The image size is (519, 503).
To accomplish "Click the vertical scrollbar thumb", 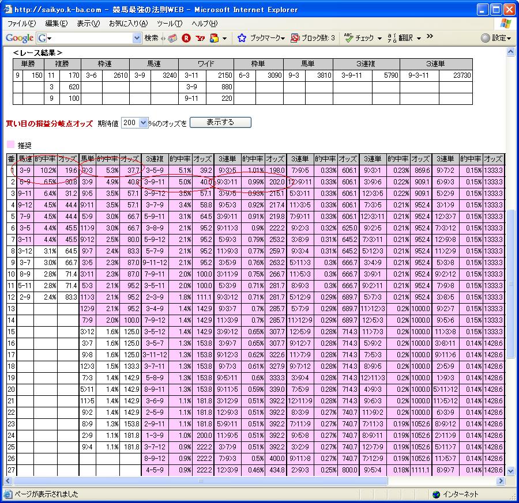I will coord(510,283).
